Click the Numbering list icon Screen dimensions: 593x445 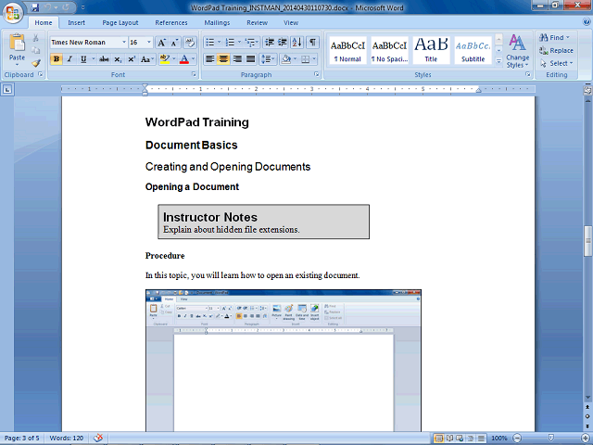(x=230, y=43)
